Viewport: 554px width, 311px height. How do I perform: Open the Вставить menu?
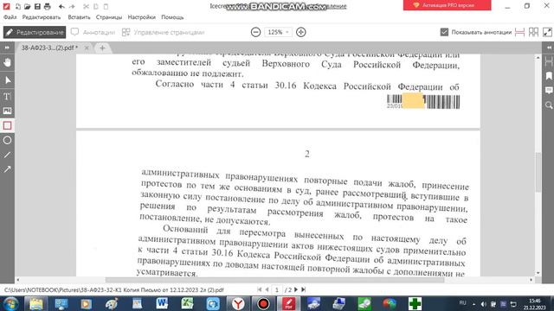click(x=79, y=17)
